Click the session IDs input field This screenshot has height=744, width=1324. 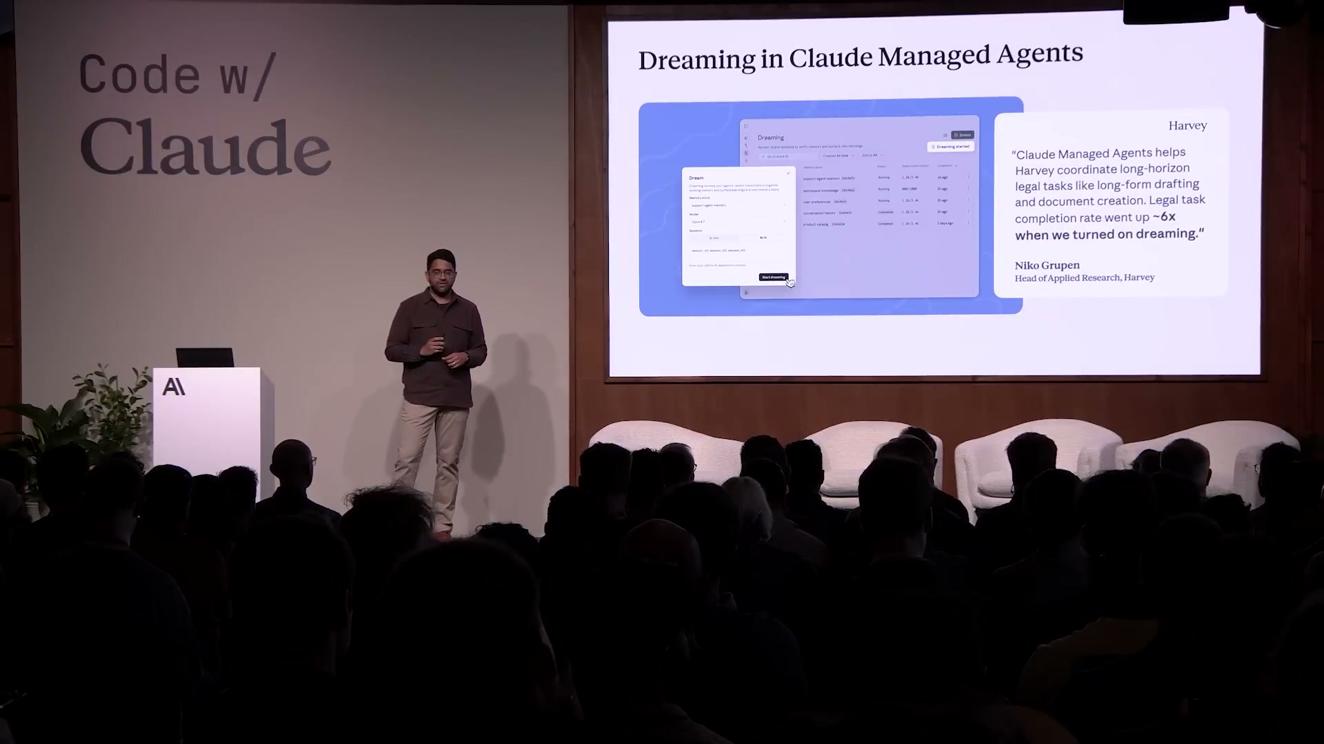[x=738, y=251]
